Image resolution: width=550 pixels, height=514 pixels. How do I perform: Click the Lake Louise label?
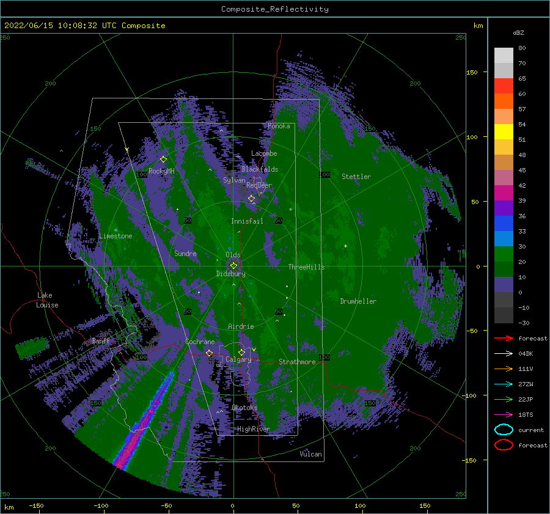[47, 300]
